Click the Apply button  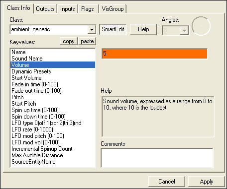(207, 182)
